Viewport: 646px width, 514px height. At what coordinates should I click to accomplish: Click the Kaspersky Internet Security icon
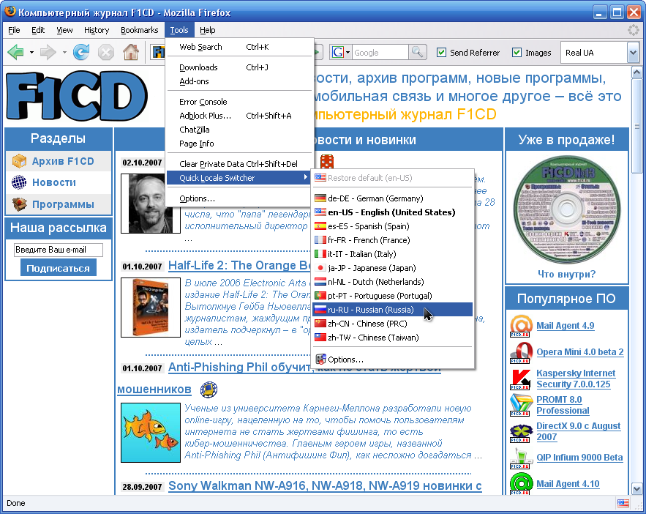(x=520, y=379)
